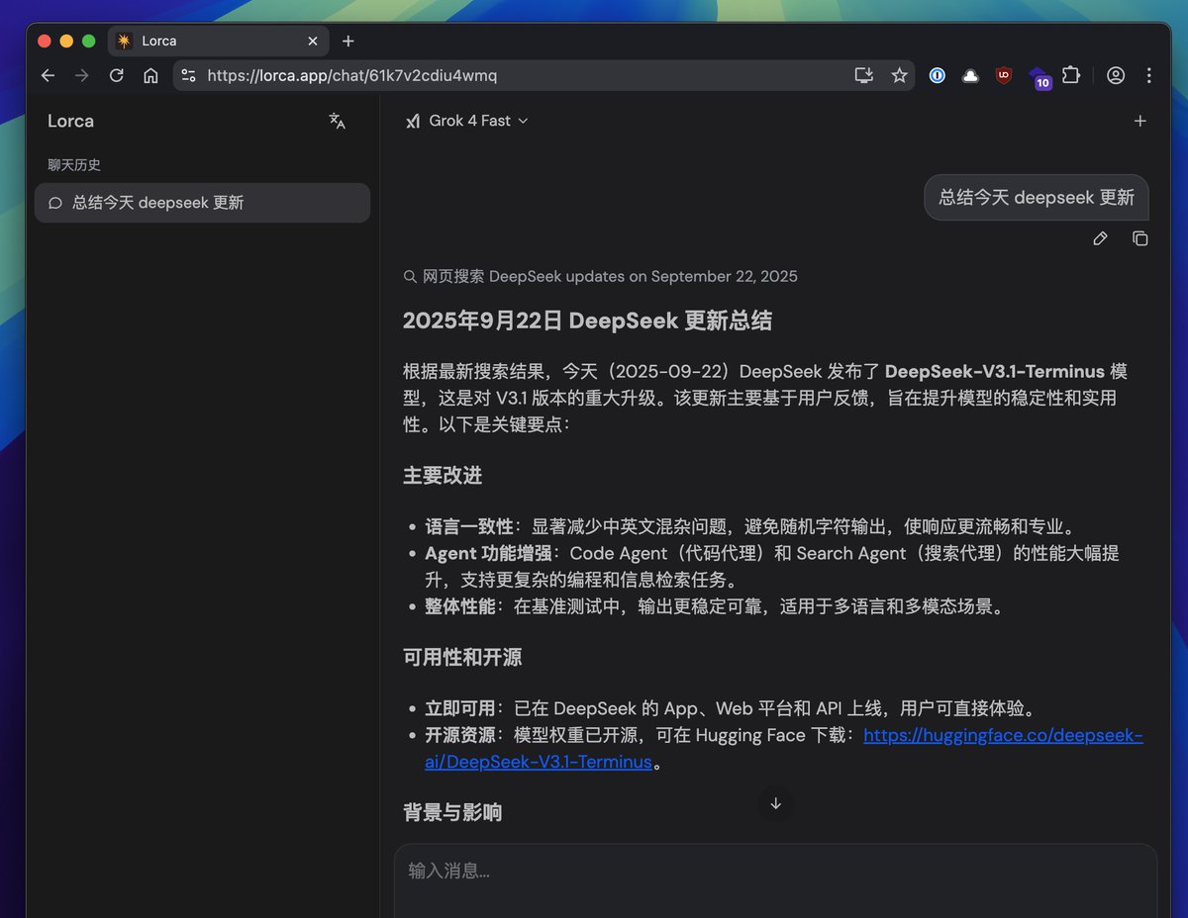Go back using browser back arrow
The width and height of the screenshot is (1188, 918).
(x=48, y=75)
